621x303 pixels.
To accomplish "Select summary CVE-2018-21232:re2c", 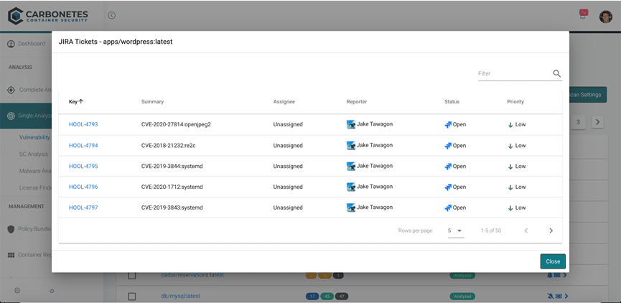I will click(168, 145).
